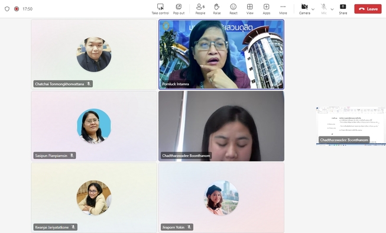Select Chadtharawadee Boonthanom's webcam video tile
Image resolution: width=386 pixels, height=233 pixels.
[x=221, y=126]
